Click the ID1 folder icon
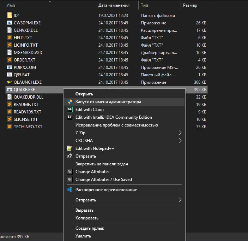This screenshot has width=248, height=241. [10, 15]
